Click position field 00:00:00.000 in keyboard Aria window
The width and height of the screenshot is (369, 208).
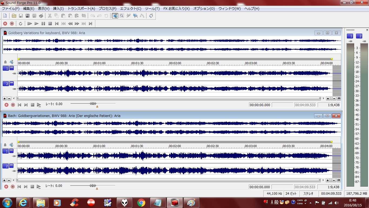point(260,105)
